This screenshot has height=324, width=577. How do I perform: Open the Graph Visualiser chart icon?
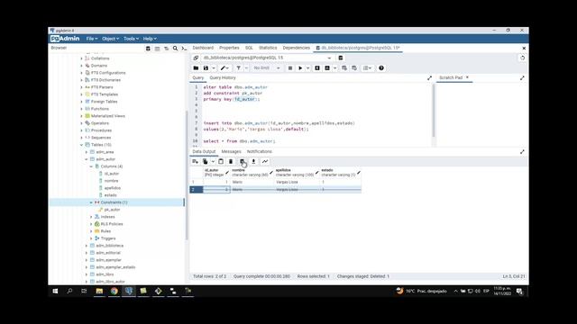pyautogui.click(x=265, y=162)
